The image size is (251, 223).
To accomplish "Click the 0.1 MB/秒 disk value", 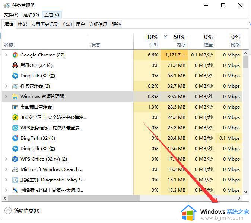I will coord(202,55).
